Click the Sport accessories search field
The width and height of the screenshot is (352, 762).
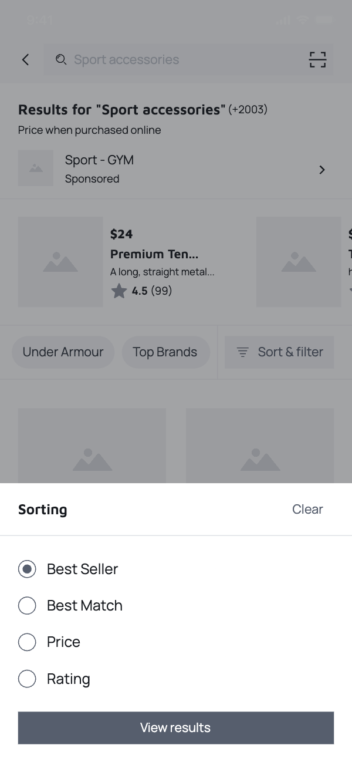coord(176,59)
